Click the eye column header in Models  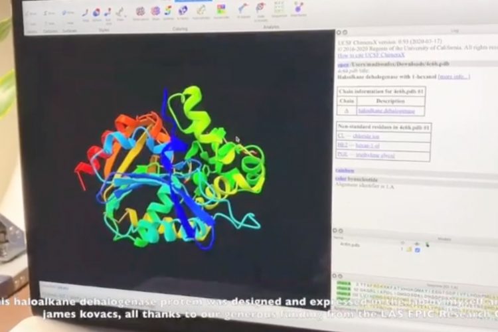[x=417, y=244]
